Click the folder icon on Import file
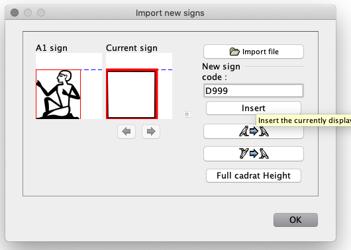 point(234,52)
